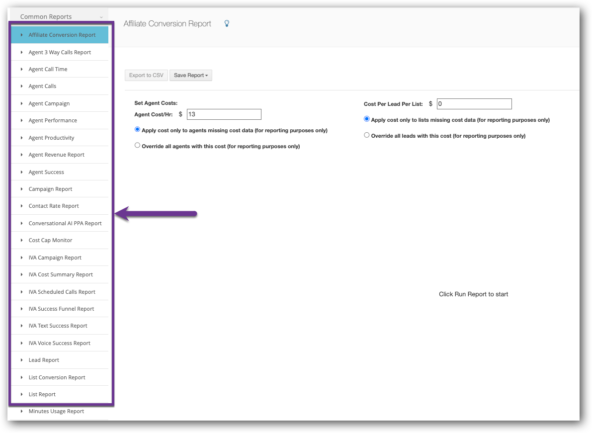Select IVA Scheduled Calls Report in the sidebar
The width and height of the screenshot is (592, 433).
pos(60,292)
